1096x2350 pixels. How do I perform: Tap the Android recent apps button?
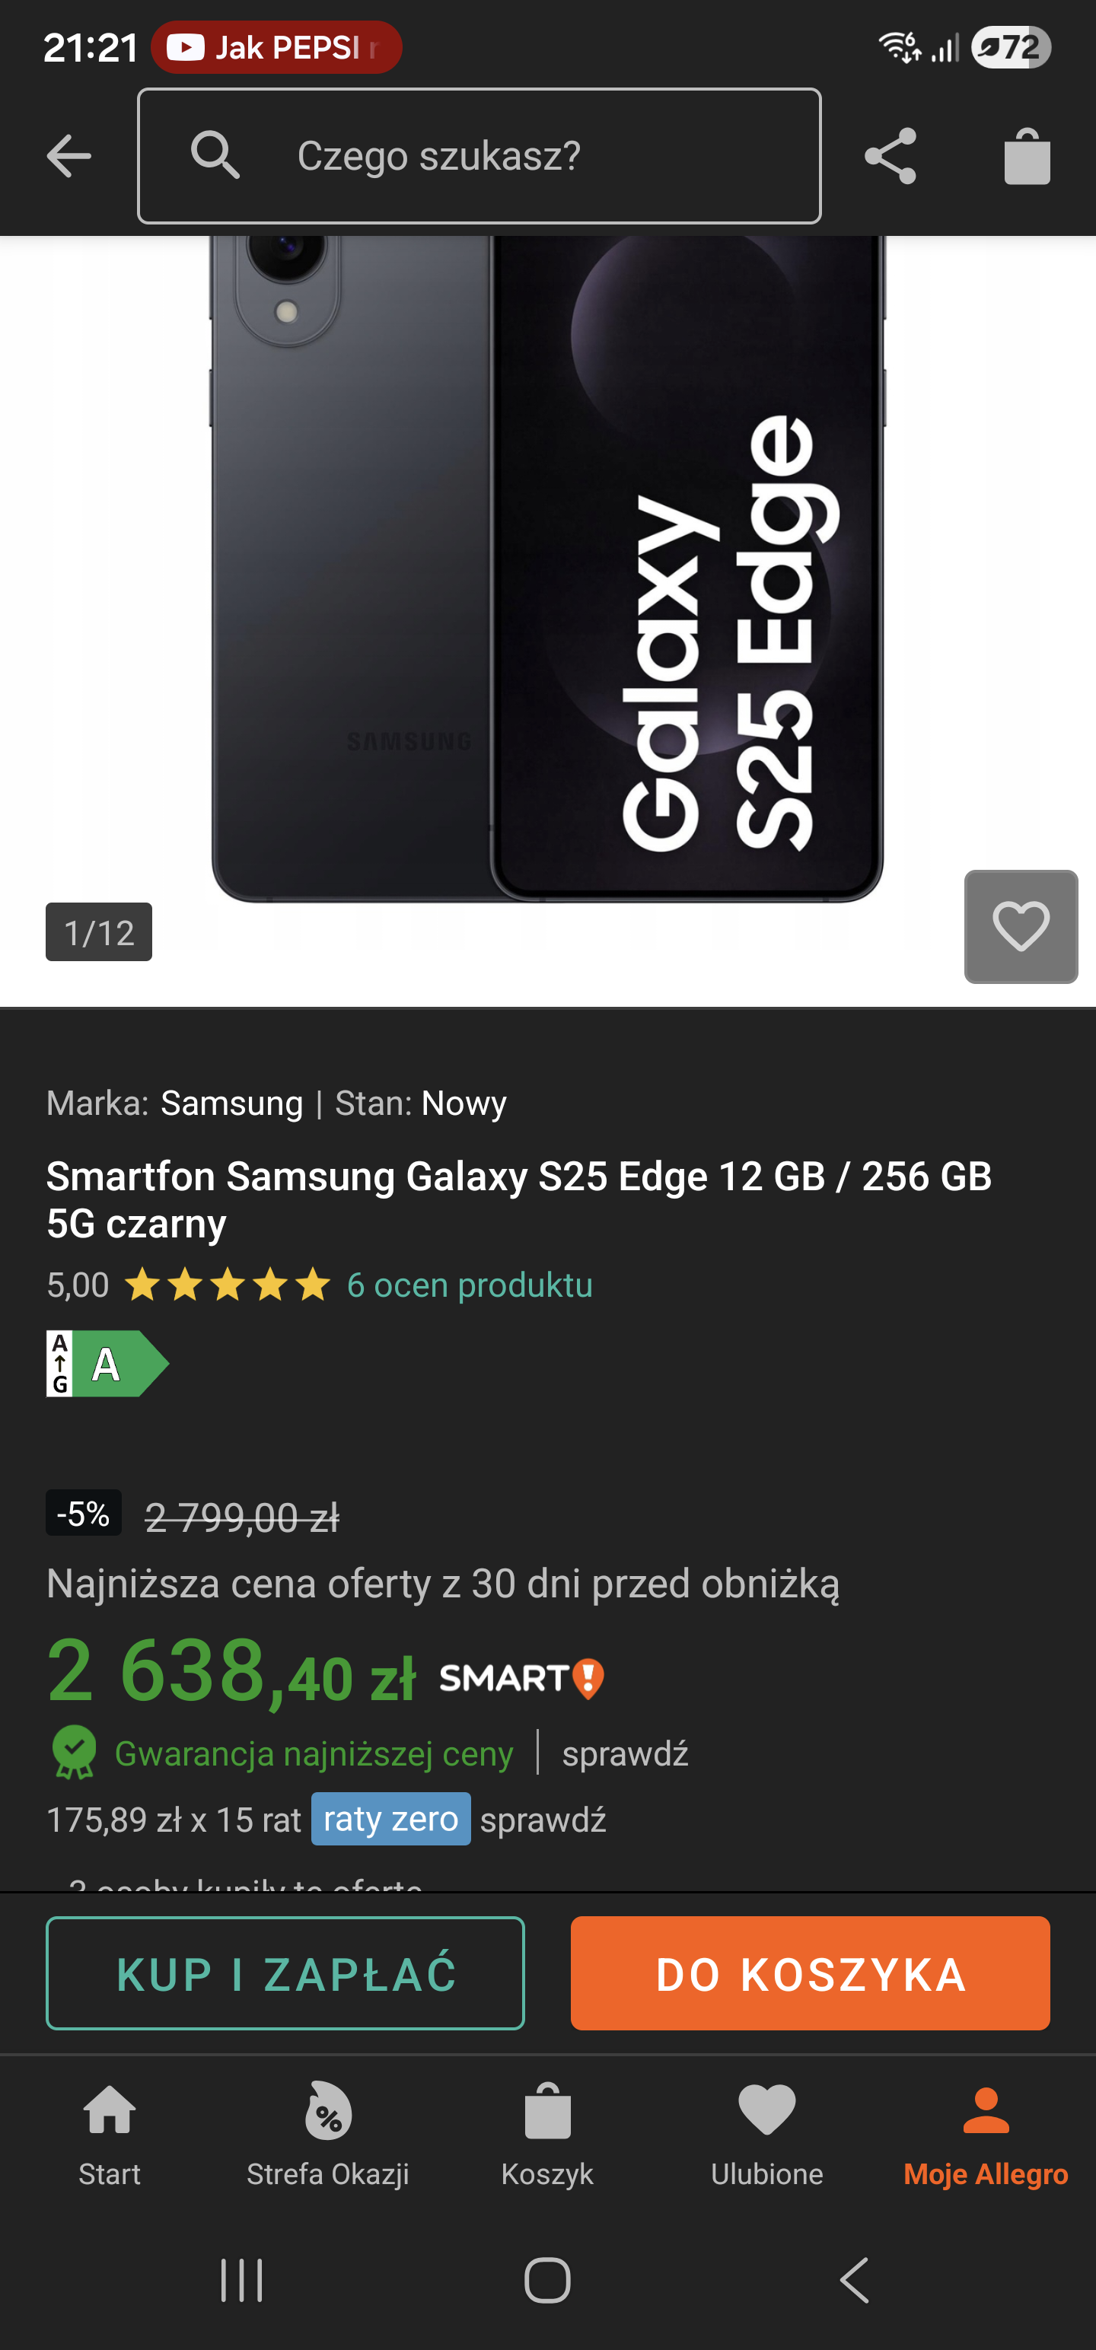click(x=242, y=2281)
